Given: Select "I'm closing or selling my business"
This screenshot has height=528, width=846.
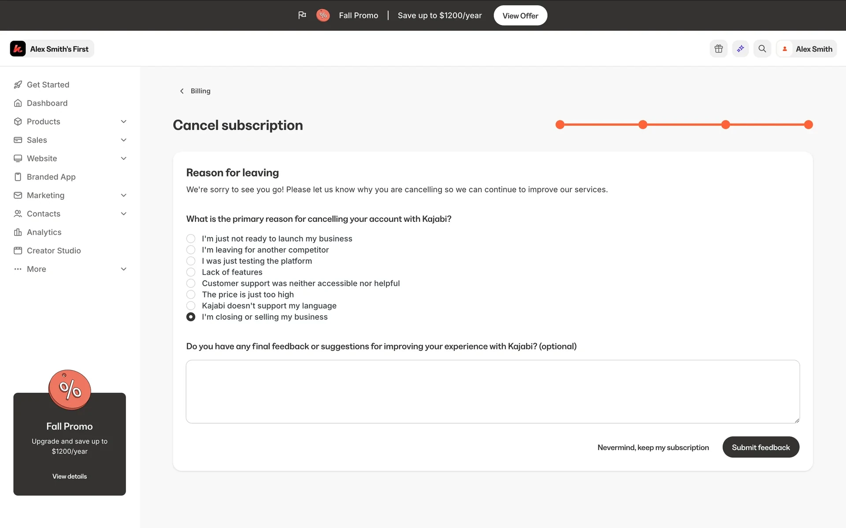Looking at the screenshot, I should (x=191, y=317).
